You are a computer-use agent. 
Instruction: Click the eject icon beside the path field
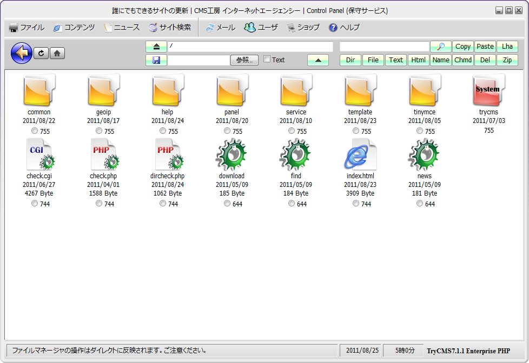click(156, 47)
